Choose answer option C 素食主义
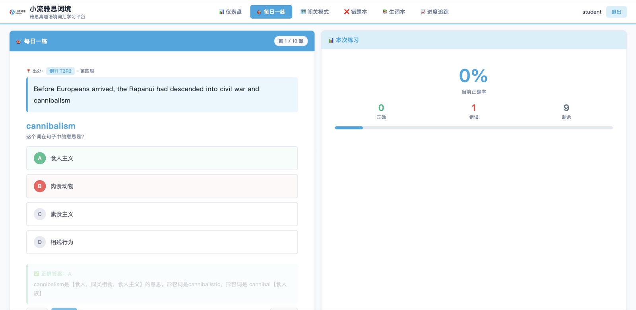The width and height of the screenshot is (636, 310). [x=162, y=214]
